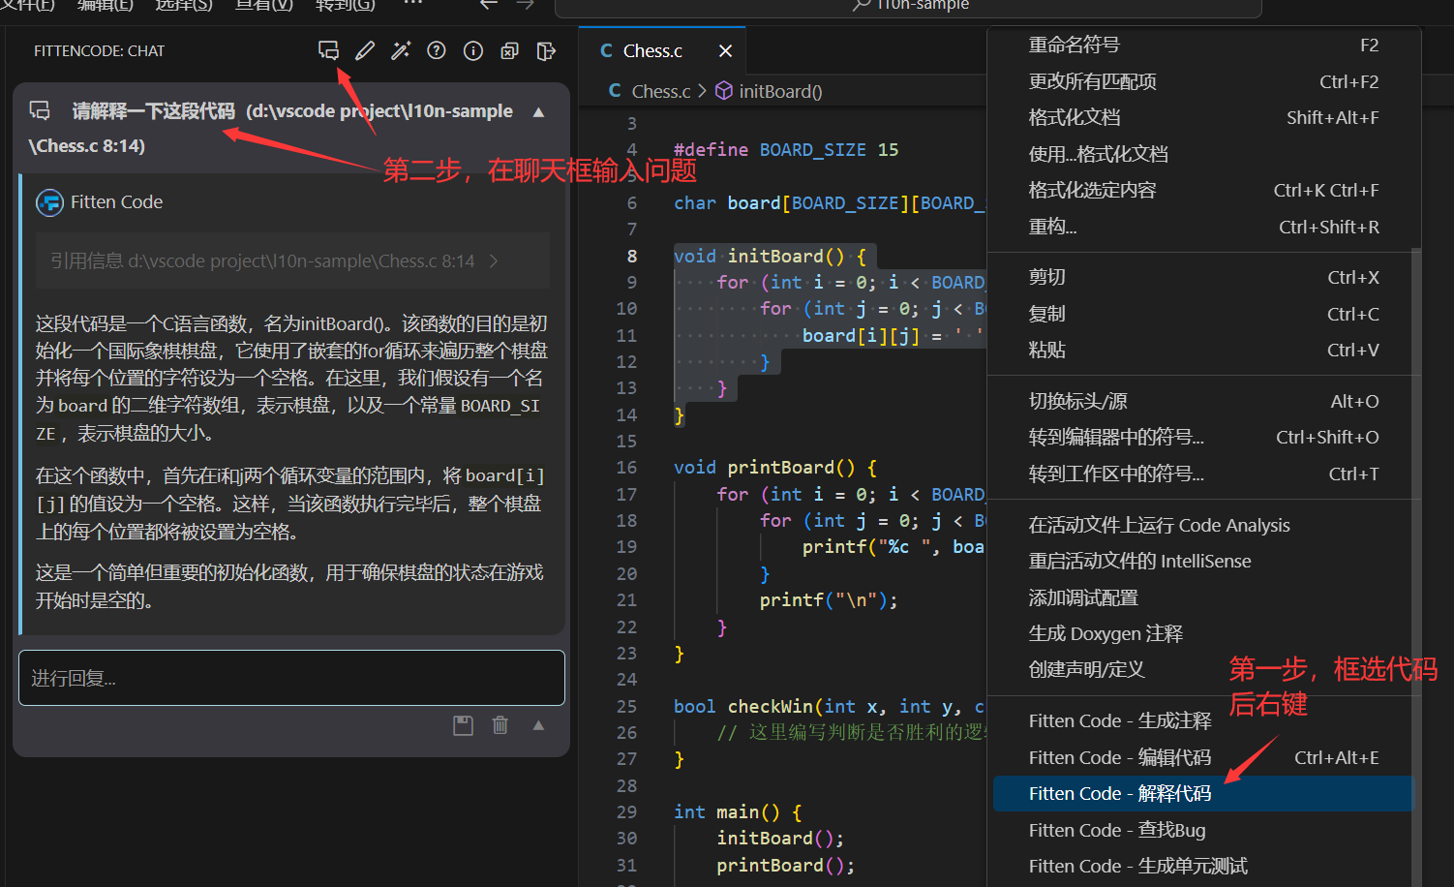The width and height of the screenshot is (1454, 887).
Task: Collapse the 请解释一下这段代码 conversation
Action: (539, 112)
